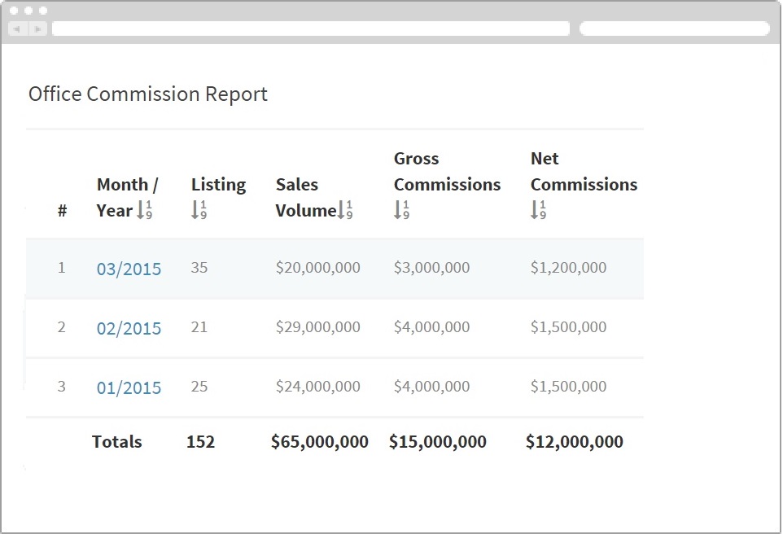Click the browser forward arrow
The image size is (783, 534).
click(37, 28)
